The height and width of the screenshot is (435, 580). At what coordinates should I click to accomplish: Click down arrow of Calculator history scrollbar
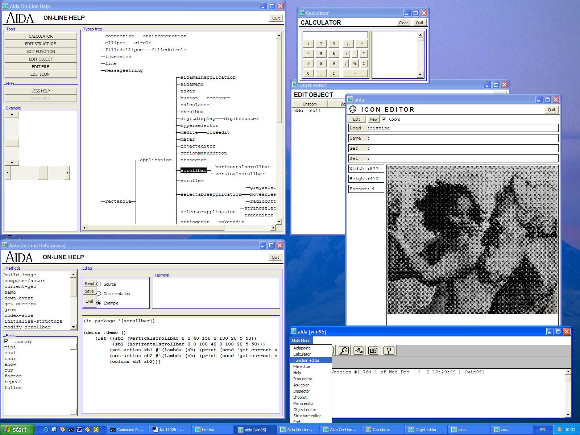click(x=420, y=75)
